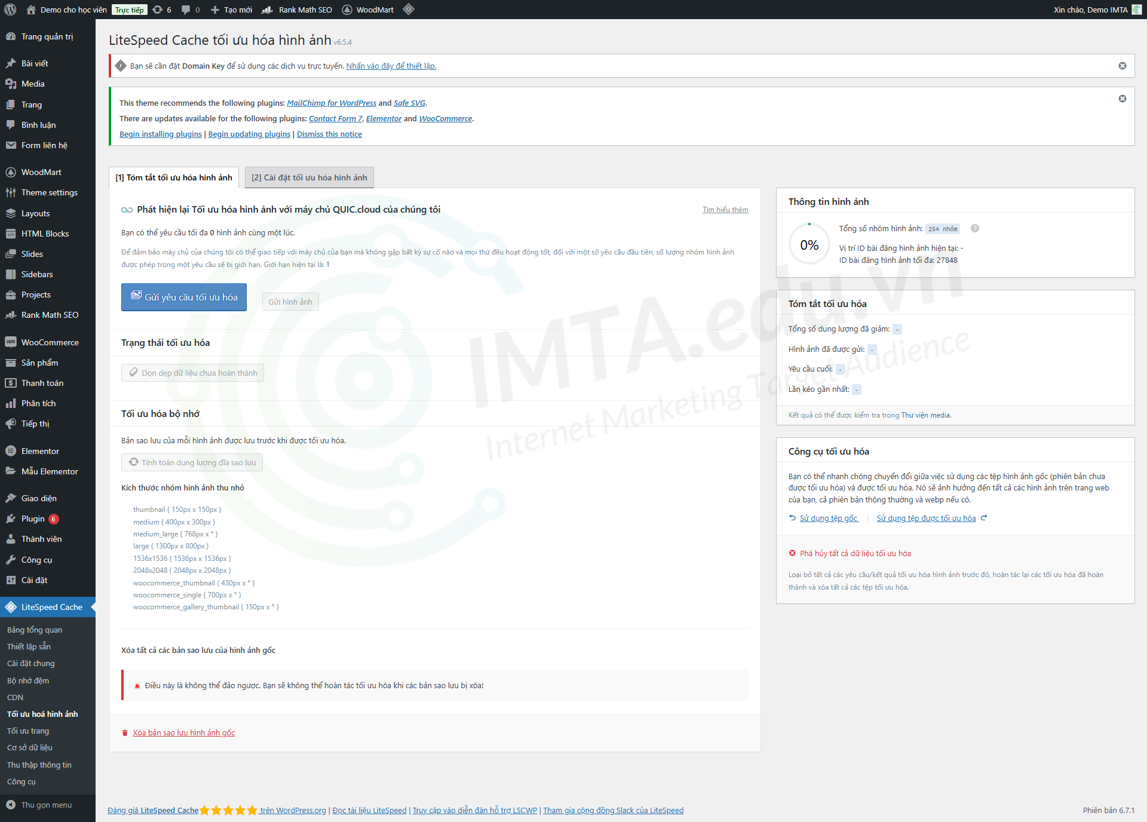Viewport: 1147px width, 822px height.
Task: Open the Công cụ menu with wrench icon
Action: (48, 560)
